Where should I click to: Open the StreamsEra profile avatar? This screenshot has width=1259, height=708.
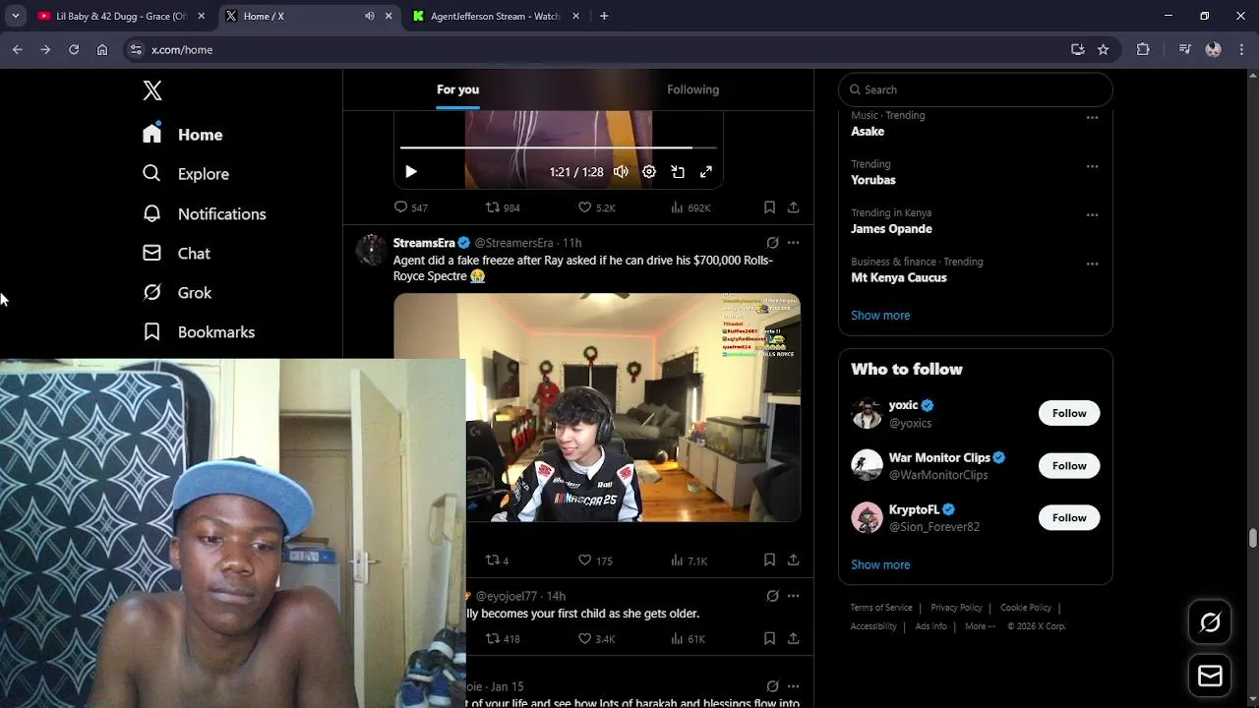click(371, 250)
